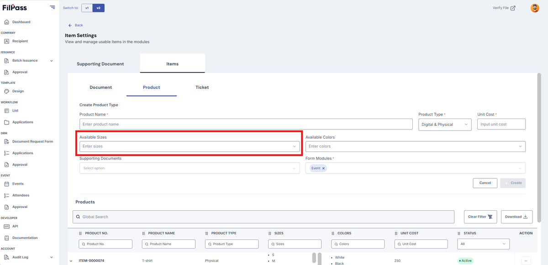548x265 pixels.
Task: Remove the Event tag from Form Modules
Action: pyautogui.click(x=323, y=168)
